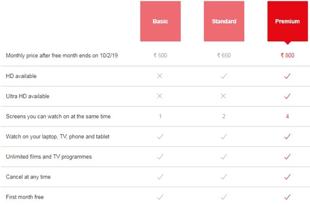Click Basic's HD available cross icon

pos(160,76)
